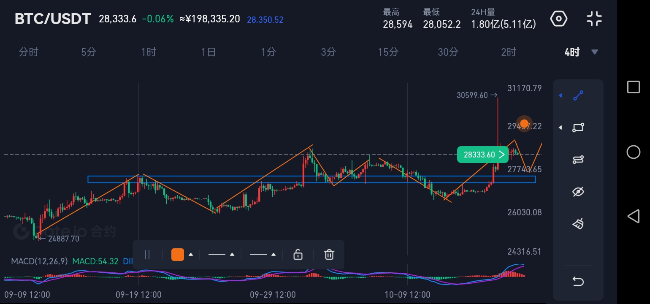Switch to the 1分 timeframe tab
The image size is (650, 304).
pos(268,52)
